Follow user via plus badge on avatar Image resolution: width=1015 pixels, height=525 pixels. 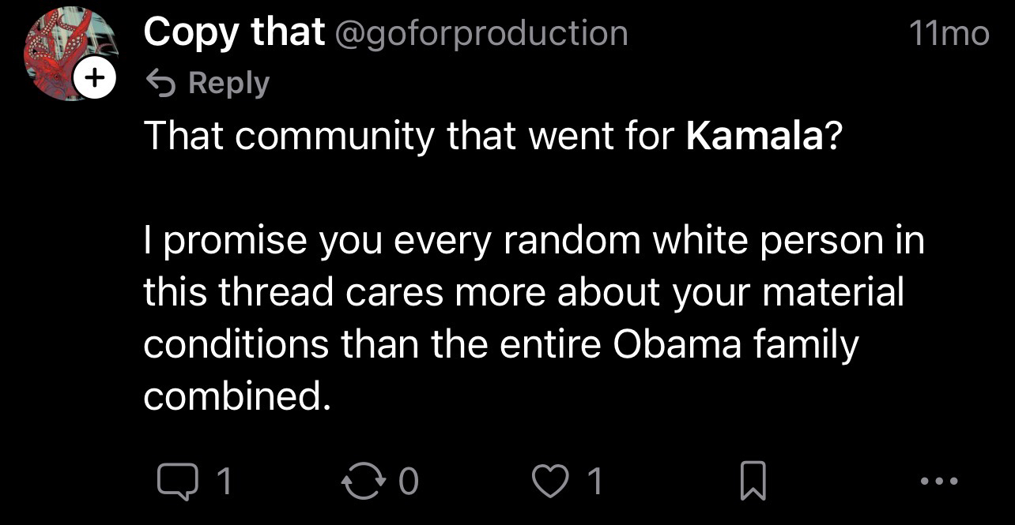[x=94, y=78]
